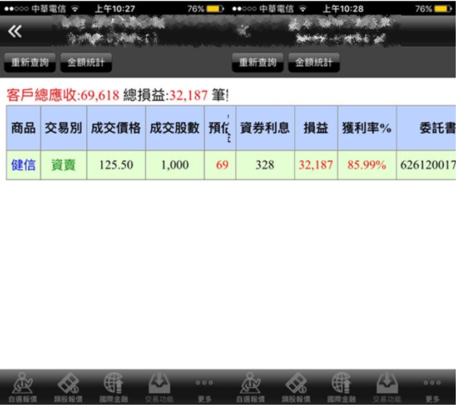456x405 pixels.
Task: Select the 商品 column header
Action: click(23, 128)
